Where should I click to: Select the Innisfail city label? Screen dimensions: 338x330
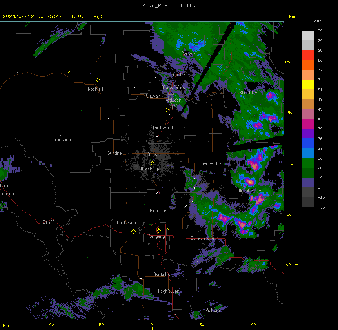163,128
